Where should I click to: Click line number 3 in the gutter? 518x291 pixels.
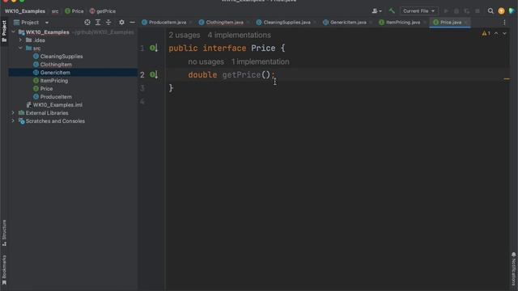click(x=142, y=88)
